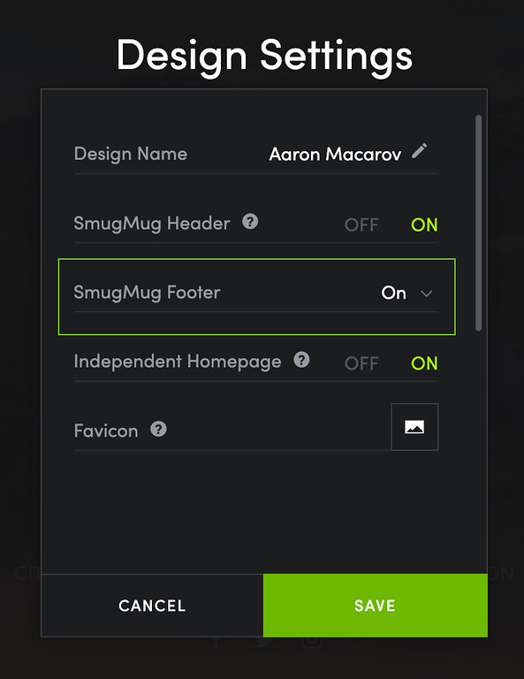Image resolution: width=524 pixels, height=679 pixels.
Task: Click the SAVE button
Action: point(376,606)
